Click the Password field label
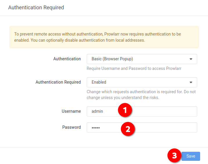Screen dimensions: 208x164 [x=72, y=127]
